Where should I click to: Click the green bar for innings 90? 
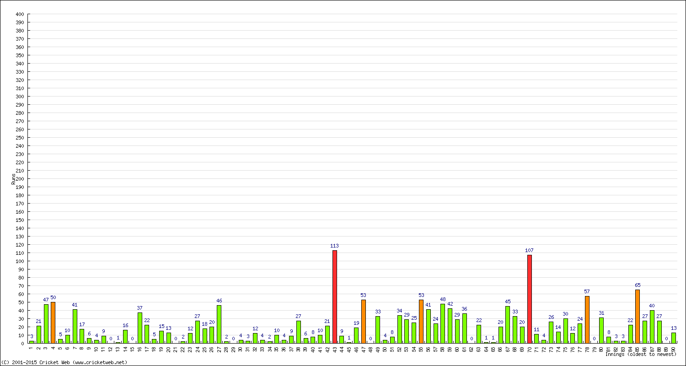pos(674,338)
